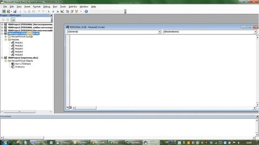Expand VBAProject (PERSONAL(Автоматически… node
This screenshot has height=145, width=259.
tap(2, 31)
